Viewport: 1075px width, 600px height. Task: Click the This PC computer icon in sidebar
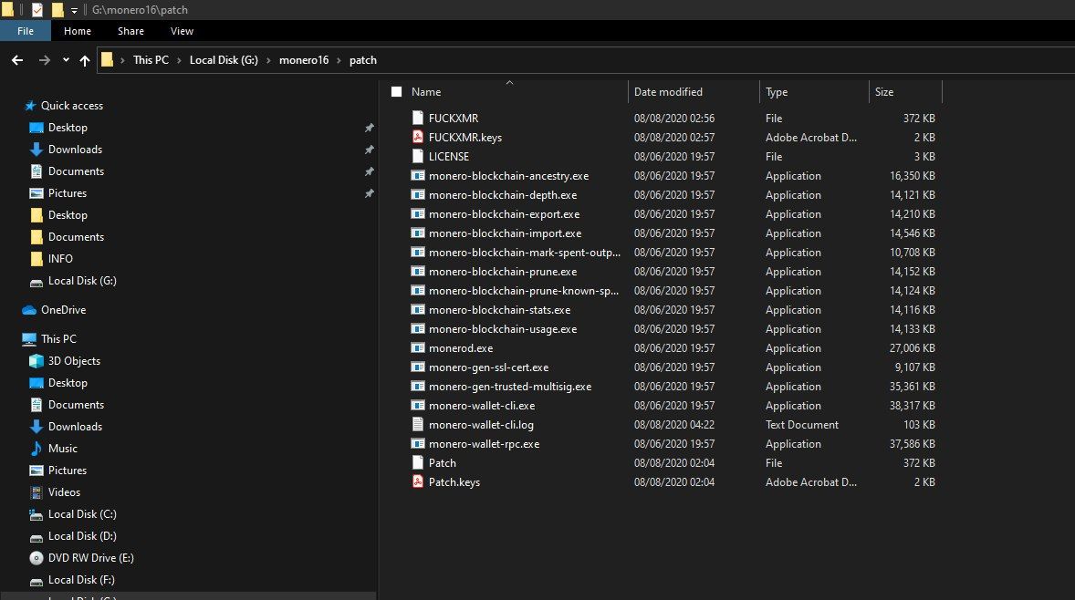tap(29, 339)
